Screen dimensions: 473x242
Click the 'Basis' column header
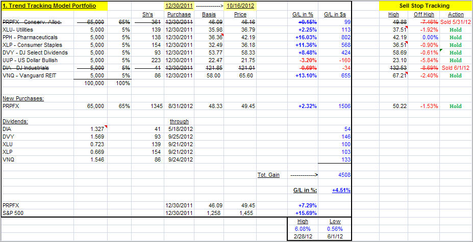pos(209,14)
